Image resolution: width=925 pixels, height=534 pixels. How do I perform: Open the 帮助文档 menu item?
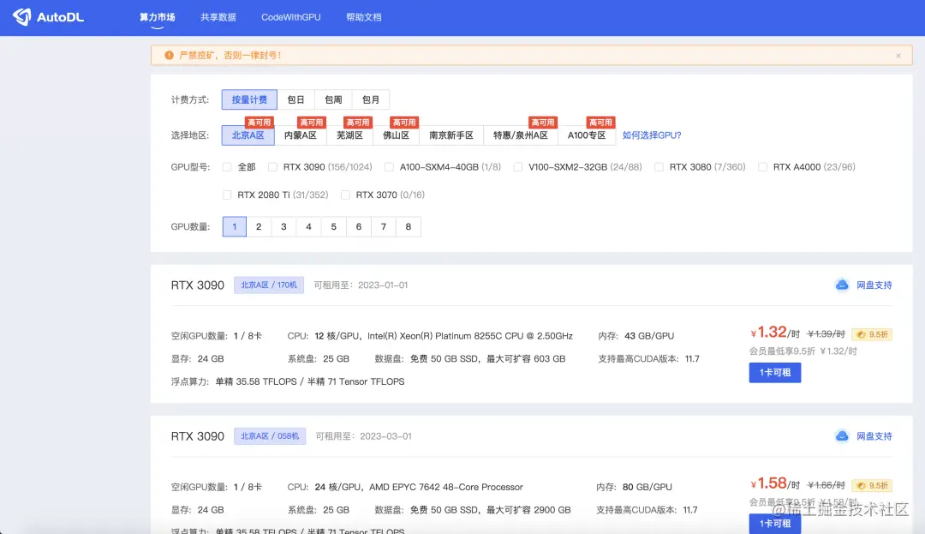tap(363, 16)
